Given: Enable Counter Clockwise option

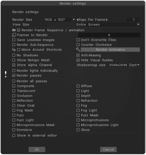Looking at the screenshot, I should click(x=78, y=45).
